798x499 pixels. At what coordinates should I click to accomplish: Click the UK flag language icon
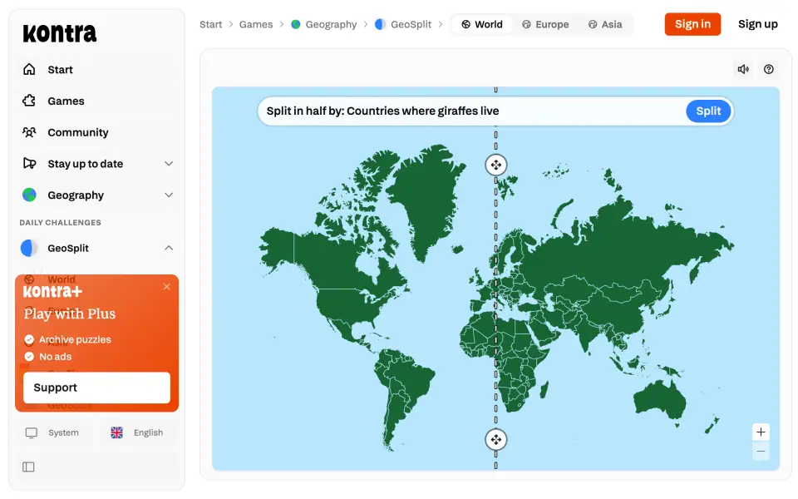click(x=117, y=432)
